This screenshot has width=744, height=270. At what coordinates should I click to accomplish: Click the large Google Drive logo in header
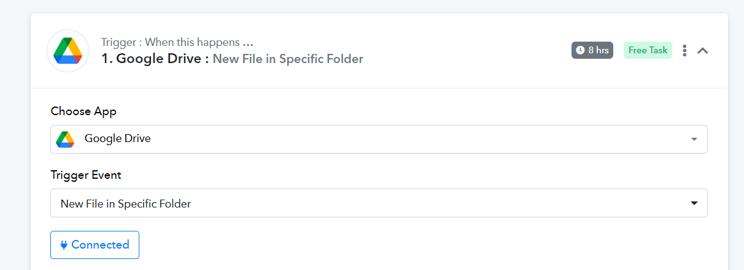pyautogui.click(x=68, y=51)
